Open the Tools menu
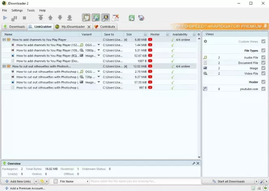The image size is (269, 191). 31,10
